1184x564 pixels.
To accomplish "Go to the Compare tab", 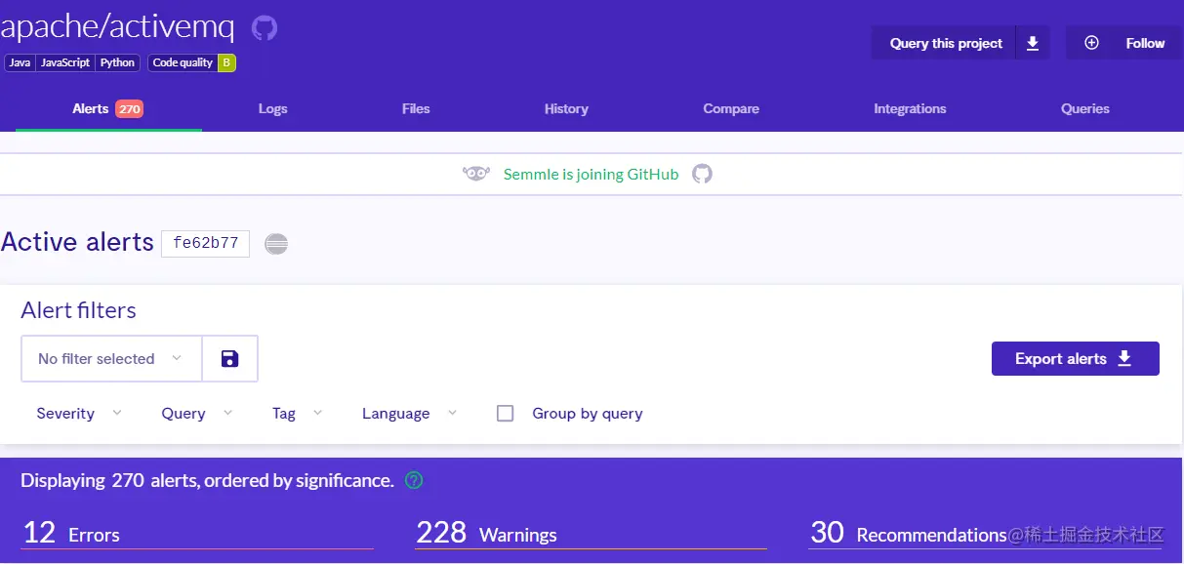I will click(731, 108).
